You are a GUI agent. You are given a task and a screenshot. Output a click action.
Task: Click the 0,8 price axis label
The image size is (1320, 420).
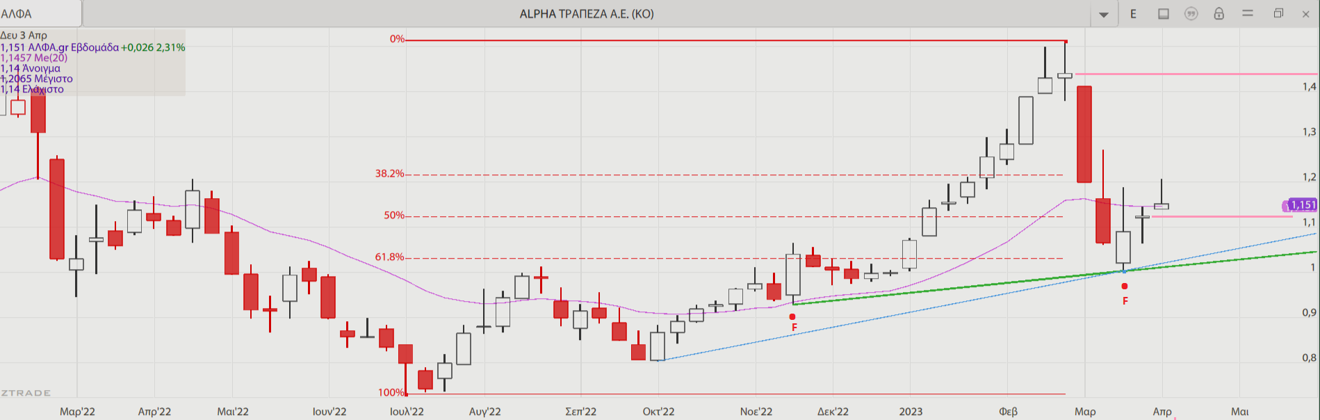[x=1310, y=357]
